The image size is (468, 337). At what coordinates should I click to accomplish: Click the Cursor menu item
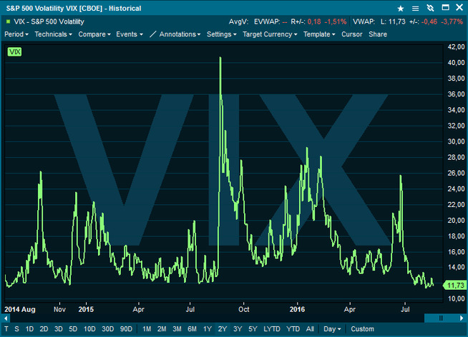coord(351,34)
